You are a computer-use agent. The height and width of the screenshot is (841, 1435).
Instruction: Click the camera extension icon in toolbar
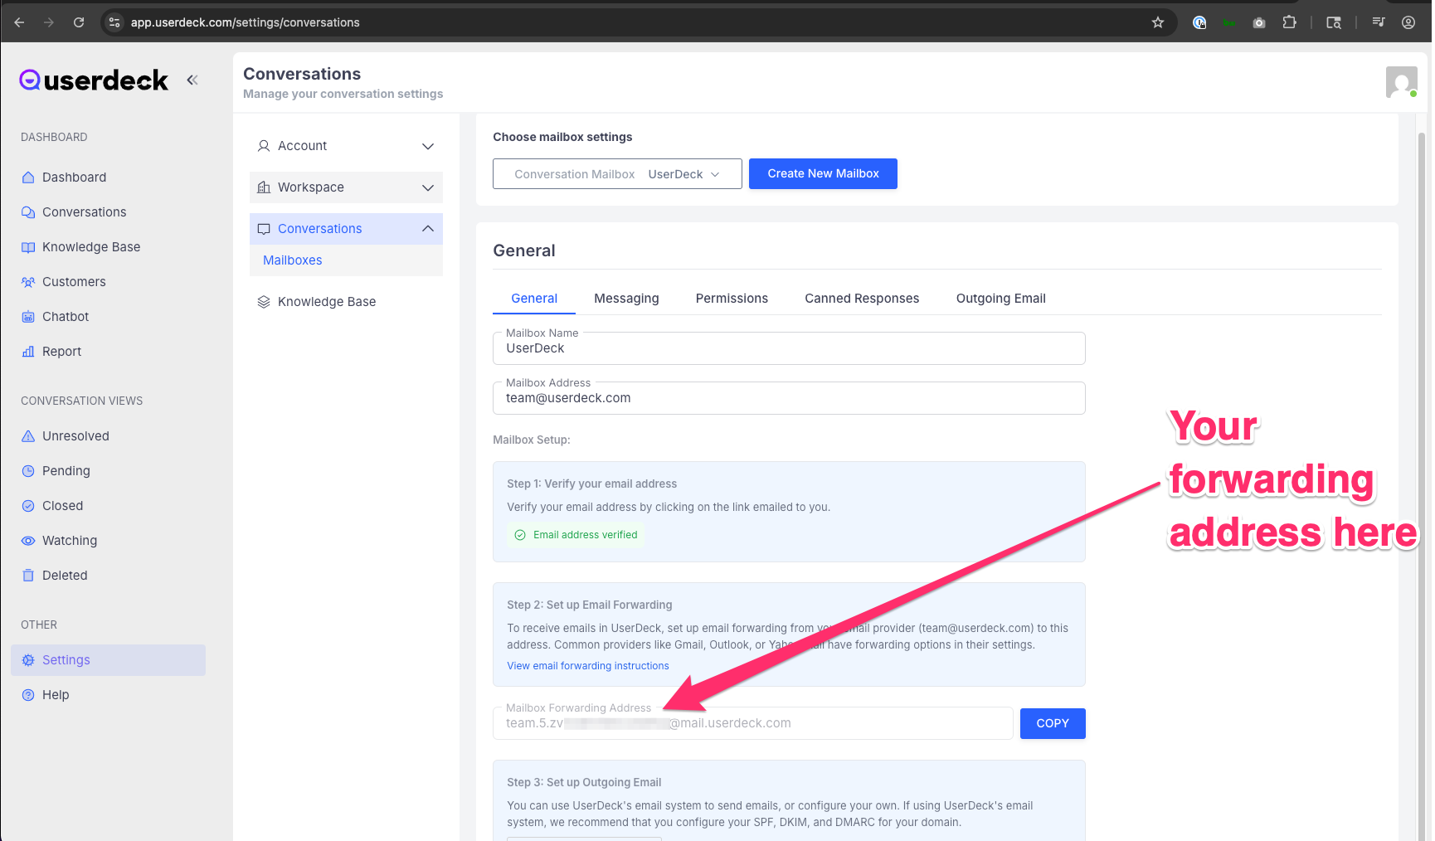point(1259,22)
